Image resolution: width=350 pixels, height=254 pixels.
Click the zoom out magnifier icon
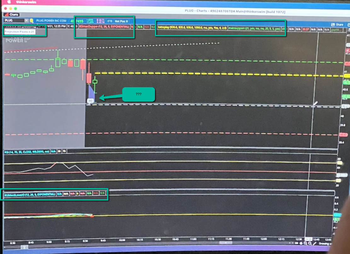pos(310,244)
